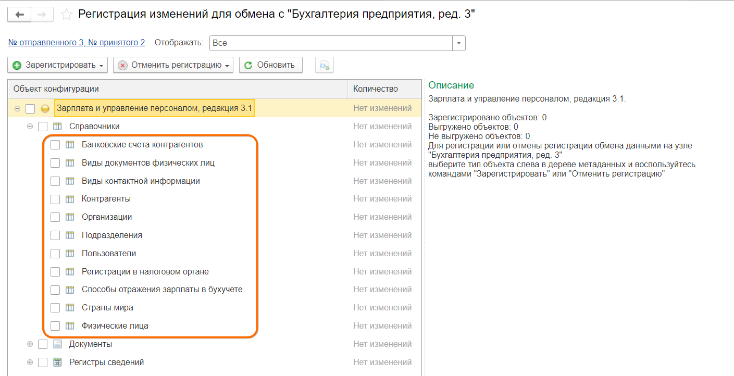Go back with the left arrow button

20,15
